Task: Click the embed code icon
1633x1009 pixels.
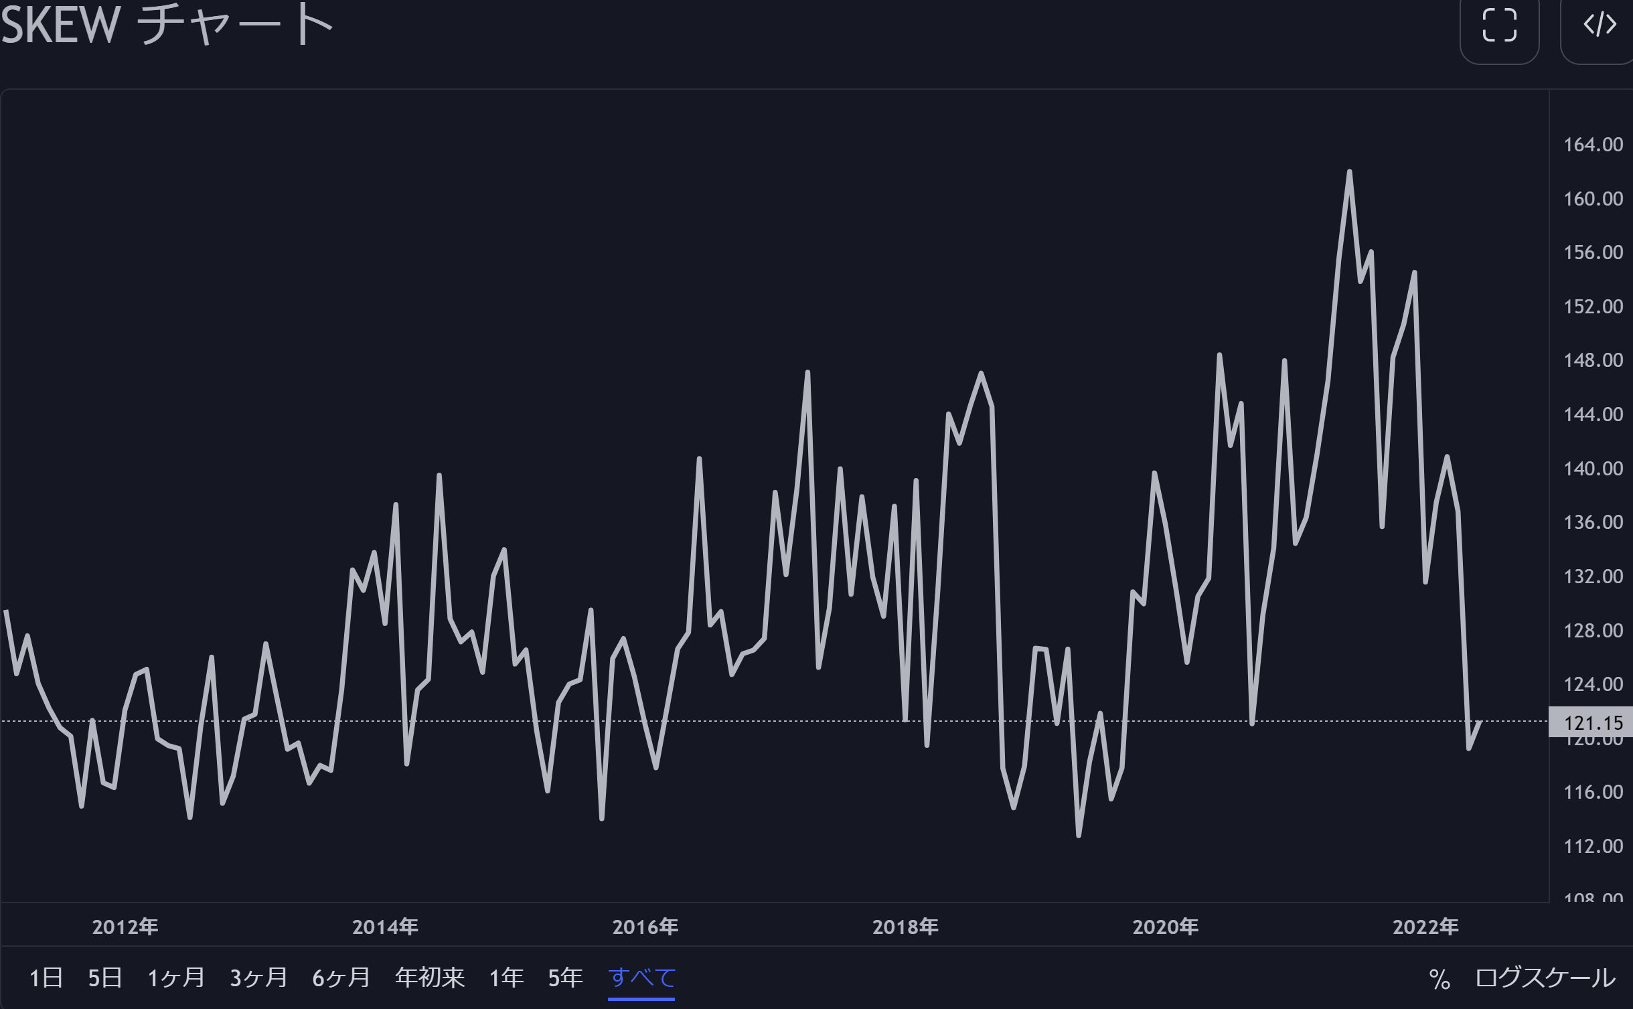Action: click(1600, 25)
